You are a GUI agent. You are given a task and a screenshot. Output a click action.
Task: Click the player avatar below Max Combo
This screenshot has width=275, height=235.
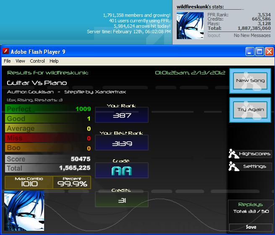click(24, 211)
